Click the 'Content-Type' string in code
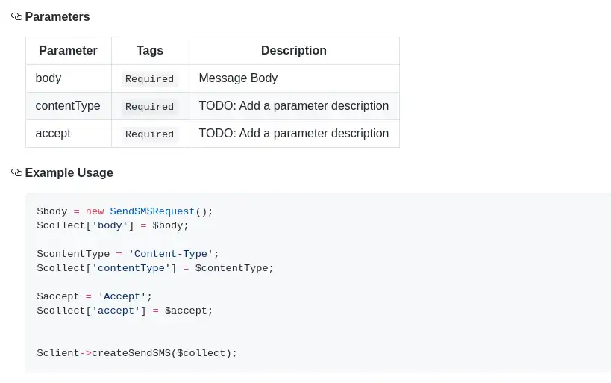 171,254
